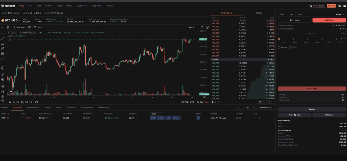
Task: Open user account profile icon
Action: click(x=339, y=6)
